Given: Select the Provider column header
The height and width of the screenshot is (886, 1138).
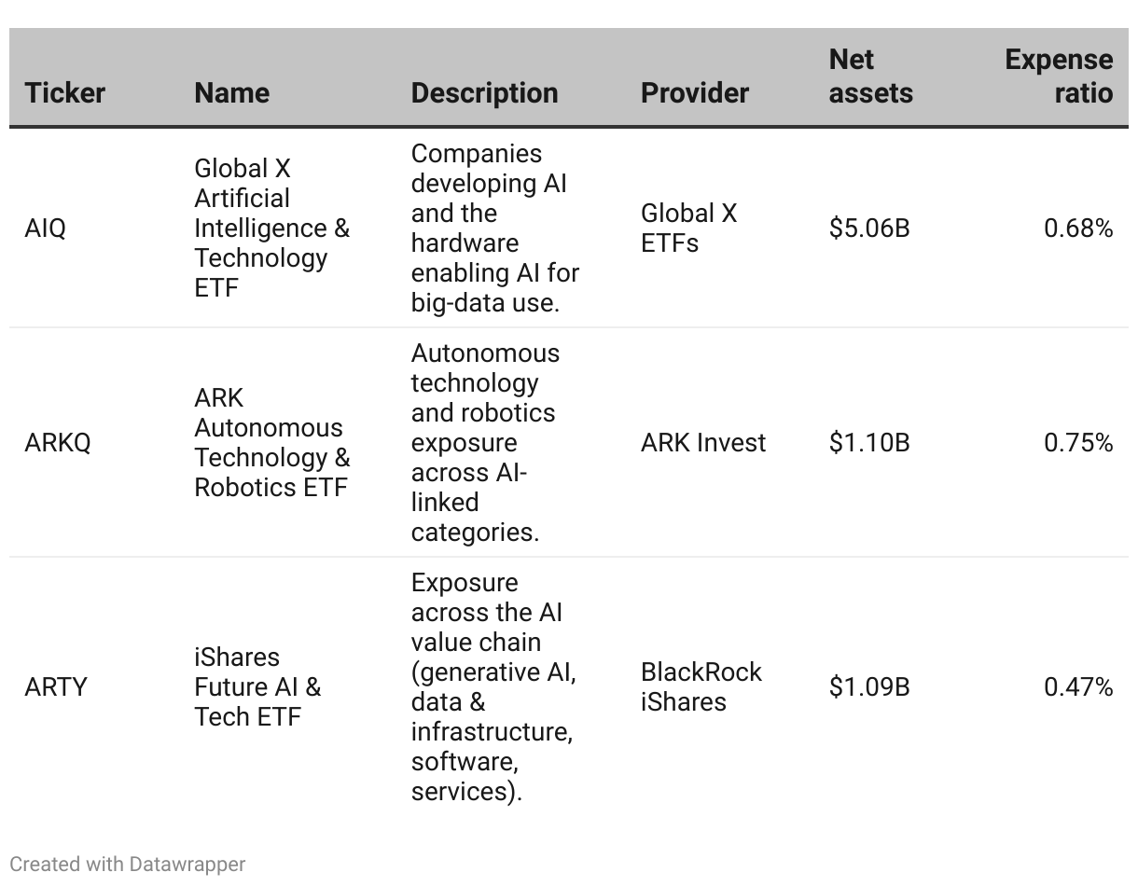Looking at the screenshot, I should click(695, 92).
